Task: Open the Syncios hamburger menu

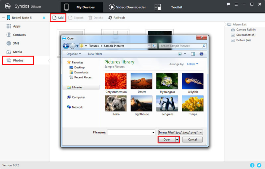Action: click(x=236, y=4)
